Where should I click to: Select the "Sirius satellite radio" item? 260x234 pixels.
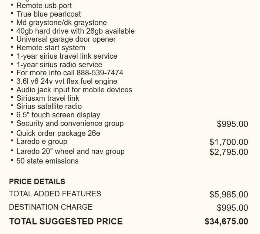pos(49,106)
